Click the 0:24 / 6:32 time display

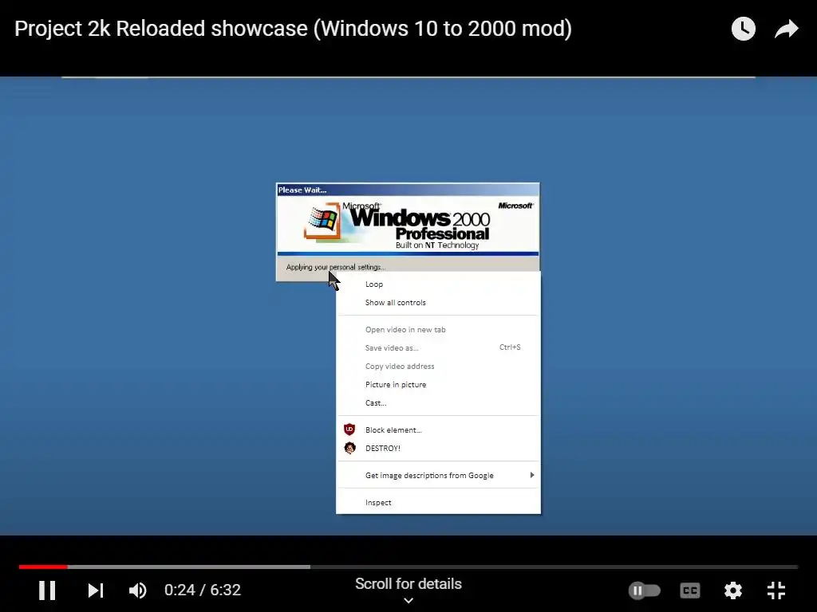pyautogui.click(x=203, y=590)
